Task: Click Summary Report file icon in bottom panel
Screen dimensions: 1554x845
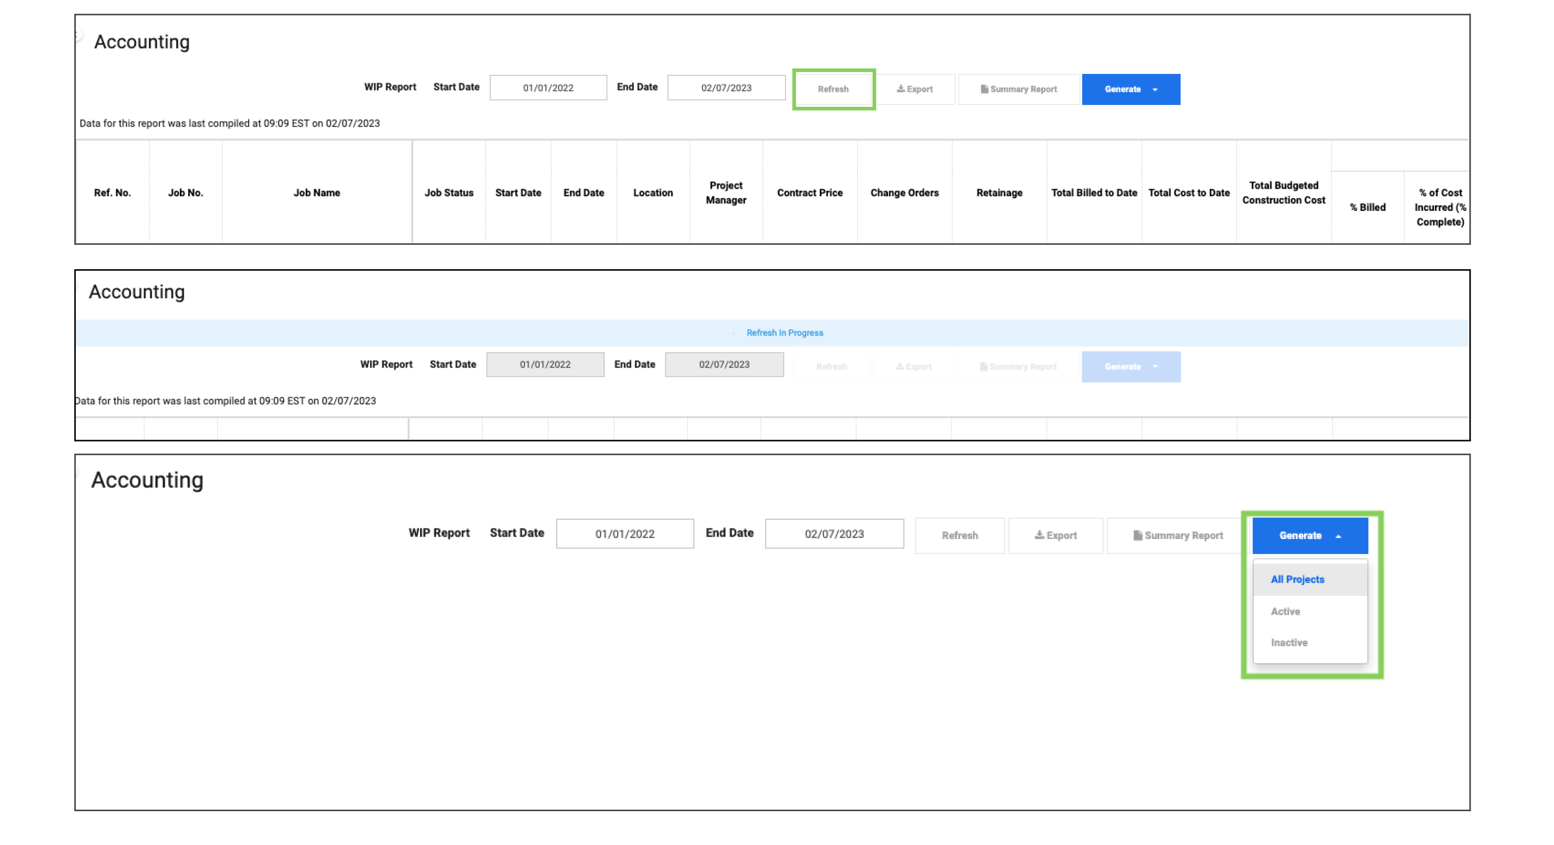Action: pyautogui.click(x=1137, y=536)
